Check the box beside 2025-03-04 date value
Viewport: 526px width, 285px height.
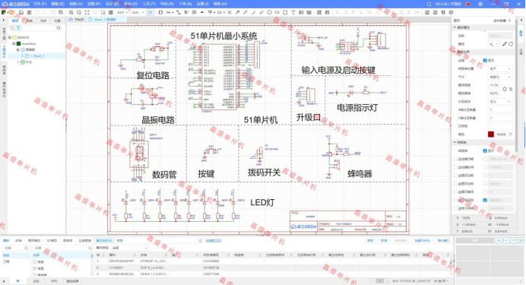[485, 159]
